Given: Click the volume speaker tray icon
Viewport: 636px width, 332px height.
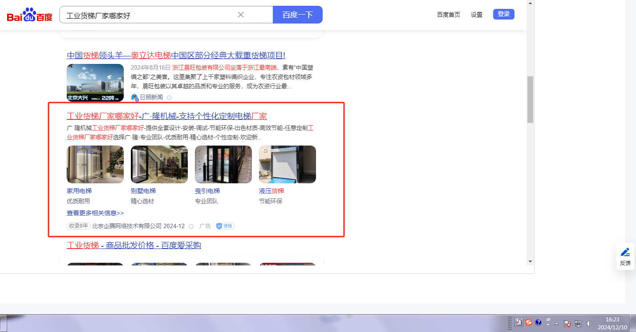Looking at the screenshot, I should [589, 324].
